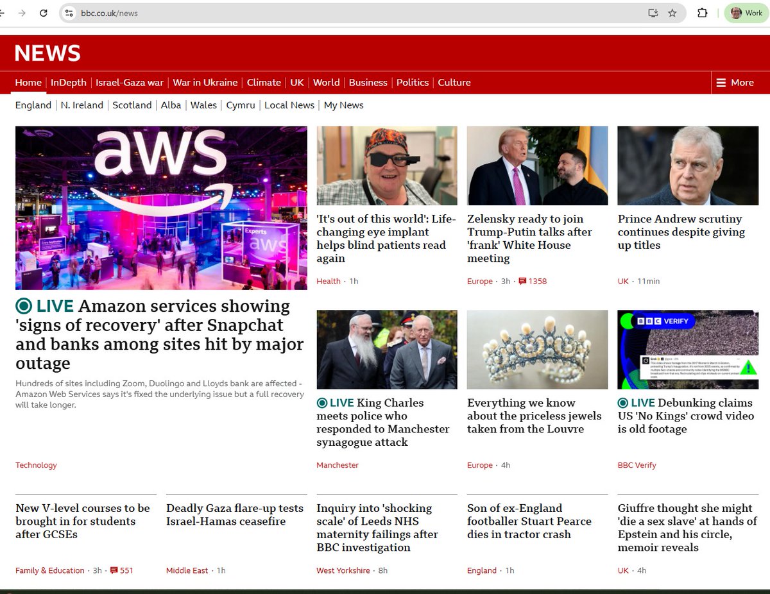The height and width of the screenshot is (594, 770).
Task: Select Culture in the navigation bar
Action: 454,82
